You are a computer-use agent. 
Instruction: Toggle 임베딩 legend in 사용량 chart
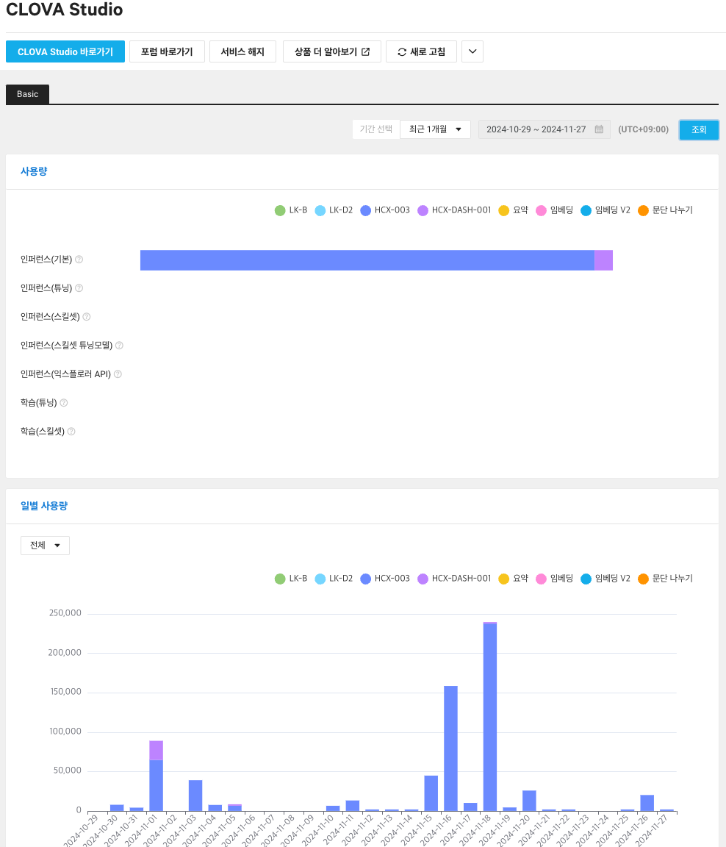(x=554, y=210)
